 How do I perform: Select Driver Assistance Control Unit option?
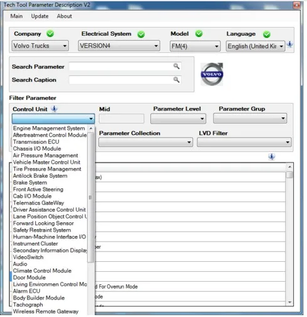(x=49, y=210)
